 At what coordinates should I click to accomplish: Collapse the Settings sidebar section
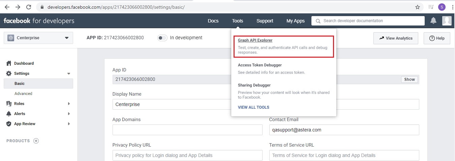[69, 73]
